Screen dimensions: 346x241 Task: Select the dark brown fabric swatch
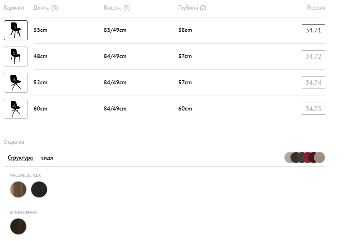pyautogui.click(x=294, y=157)
